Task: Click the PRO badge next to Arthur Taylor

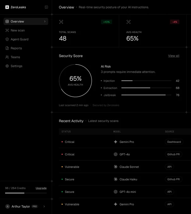Action: click(35, 206)
